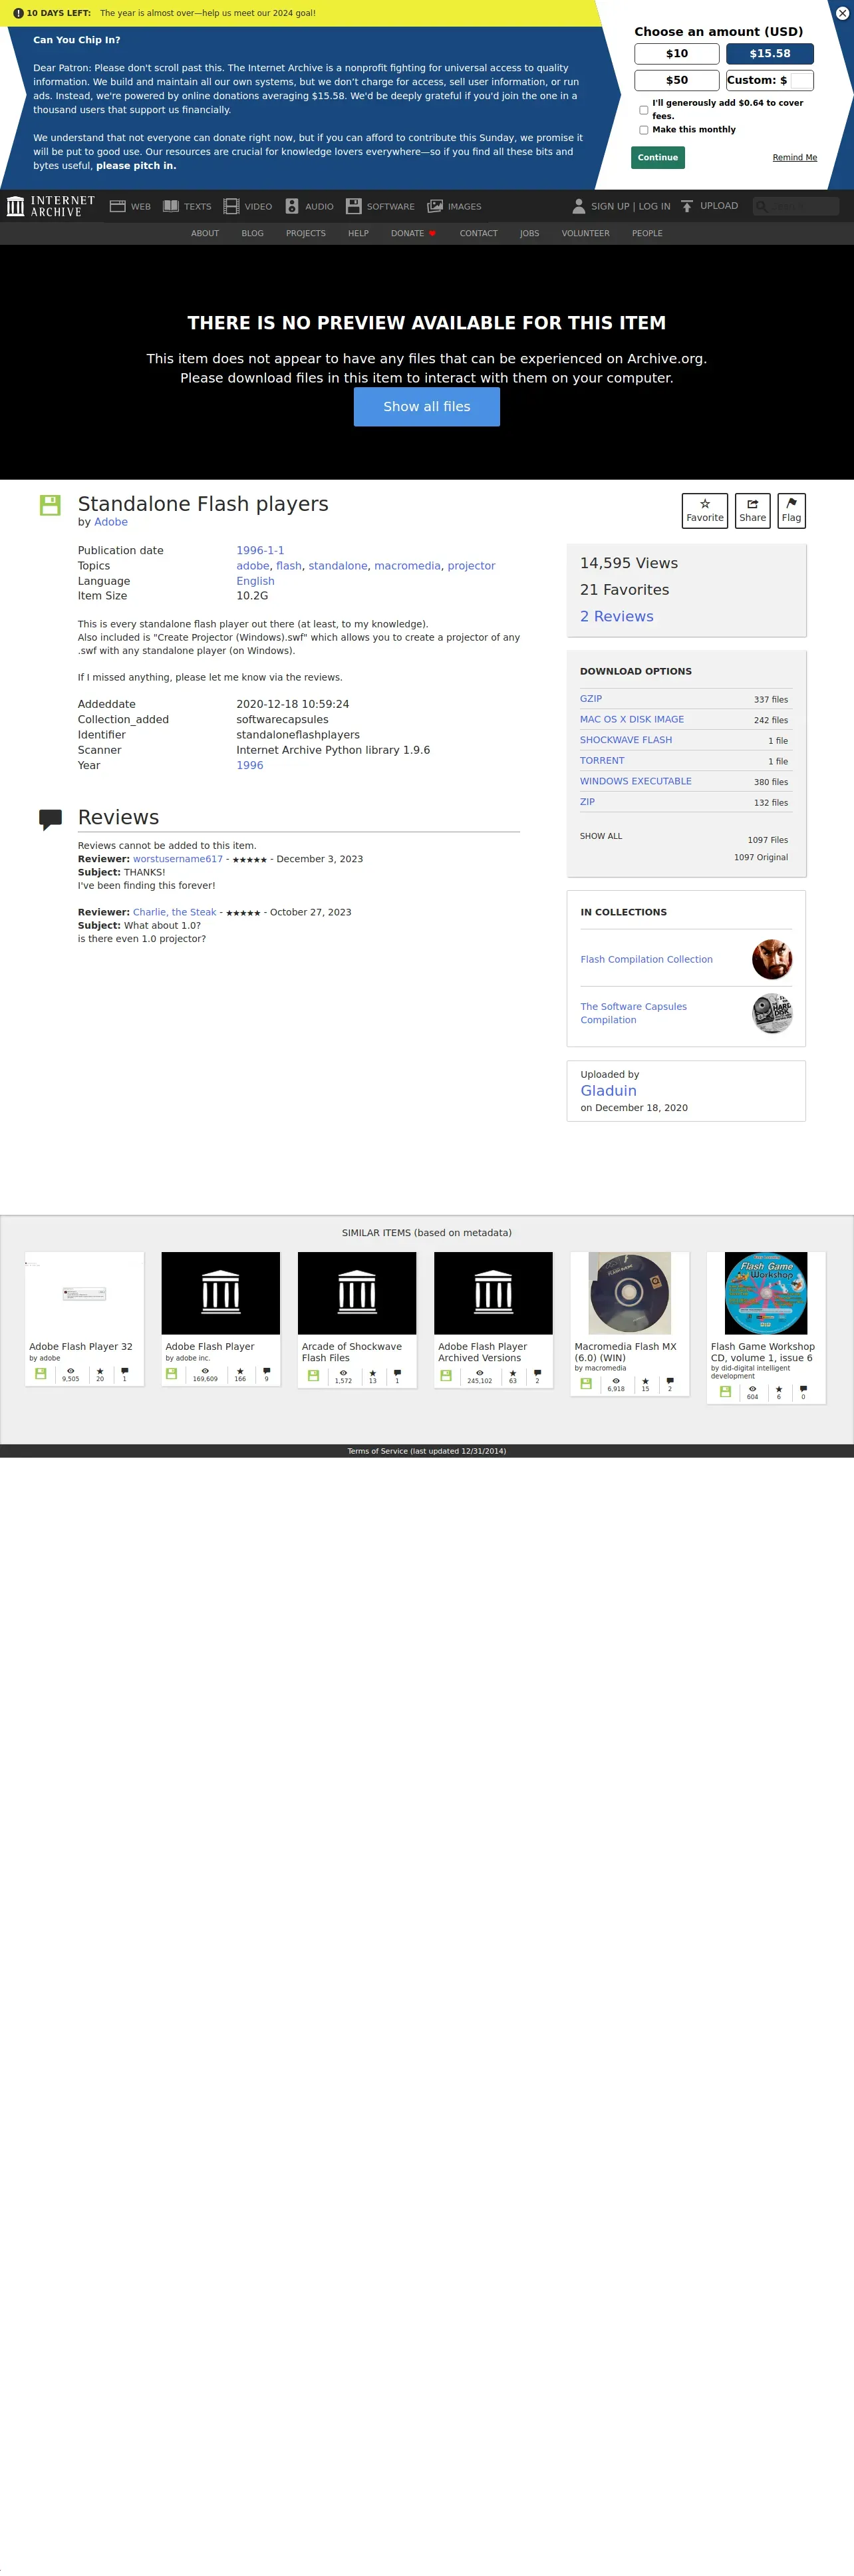Download the MAC OS X DISK IMAGE option
The height and width of the screenshot is (2576, 854).
pos(632,720)
